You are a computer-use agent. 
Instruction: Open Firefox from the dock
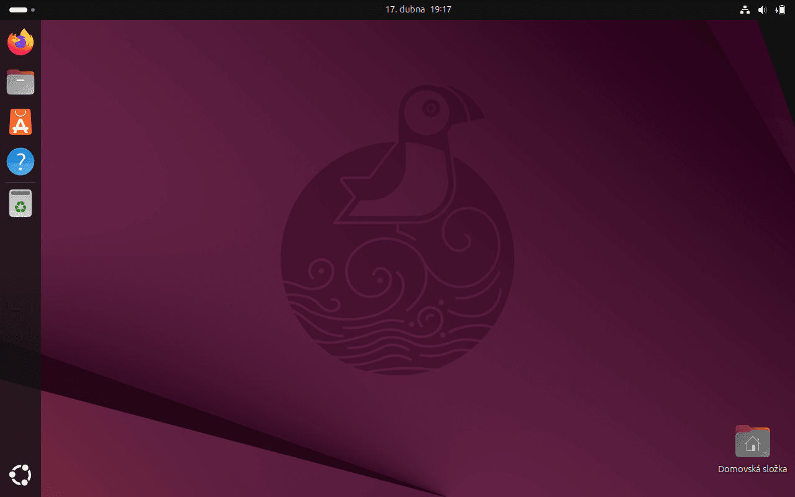point(20,42)
